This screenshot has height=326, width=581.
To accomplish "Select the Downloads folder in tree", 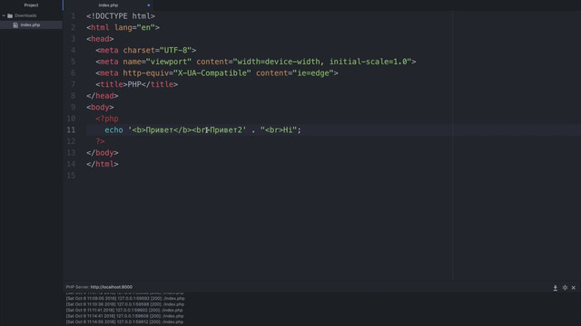I will [25, 15].
